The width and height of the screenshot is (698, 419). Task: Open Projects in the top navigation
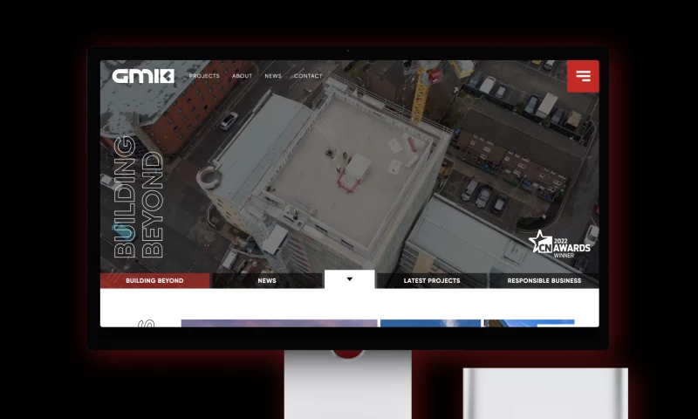pyautogui.click(x=204, y=76)
